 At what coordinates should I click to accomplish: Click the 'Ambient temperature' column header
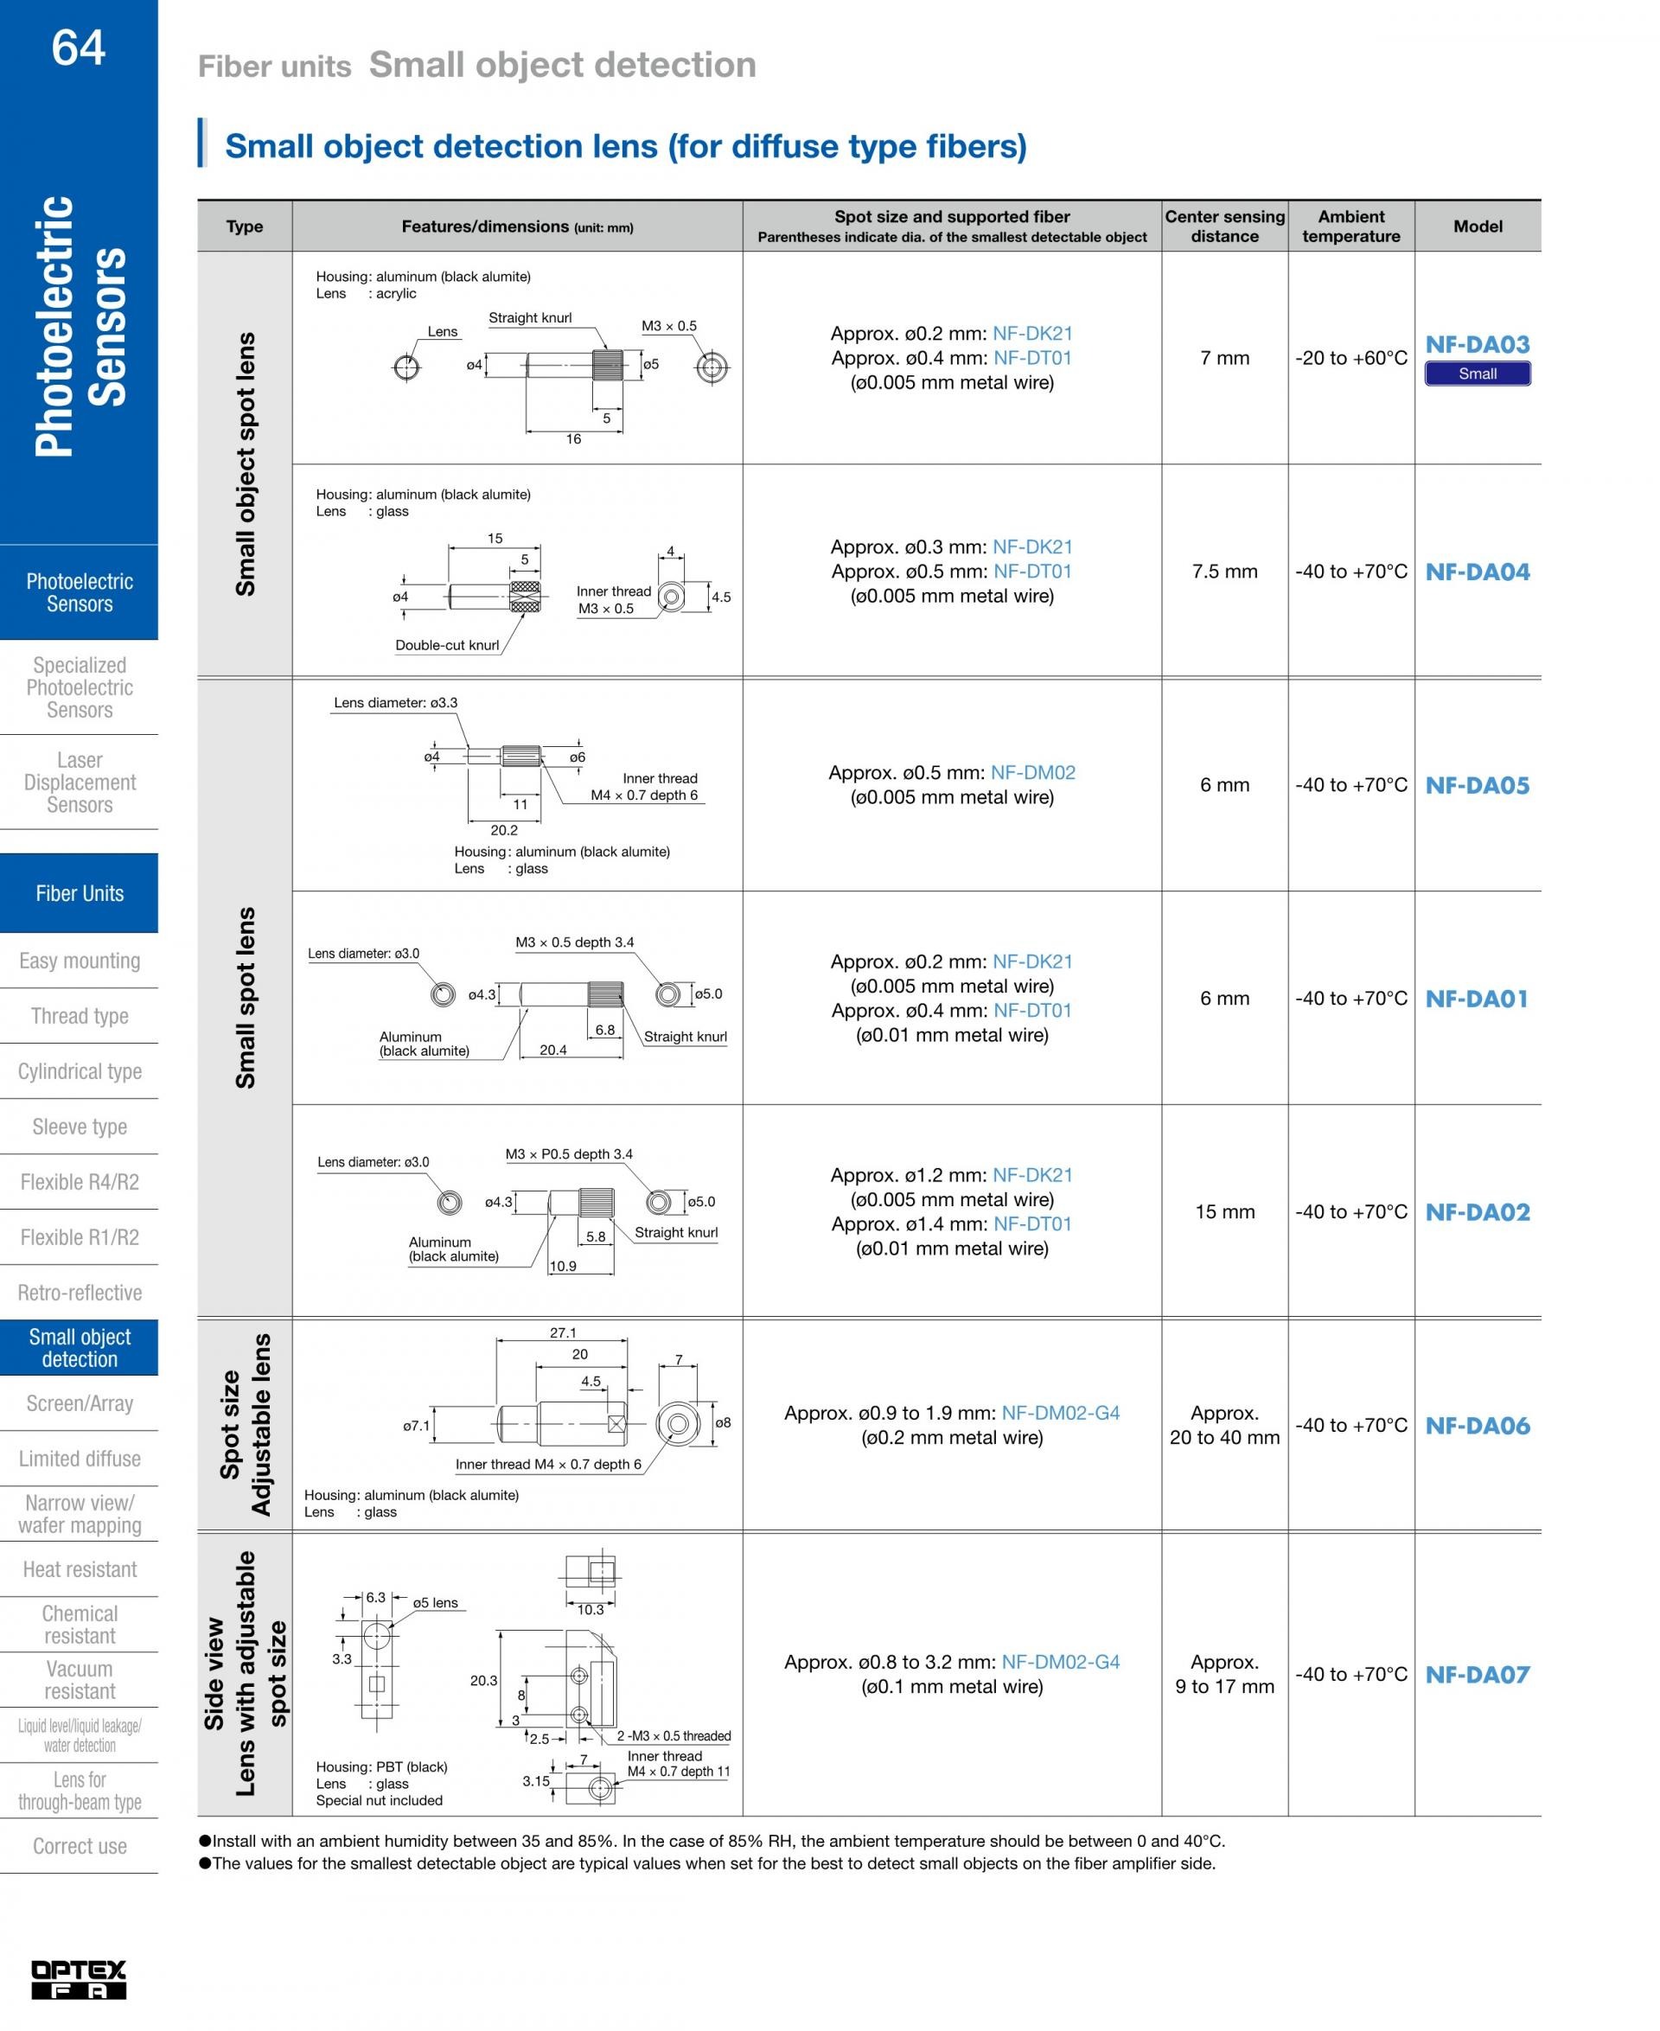tap(1351, 227)
